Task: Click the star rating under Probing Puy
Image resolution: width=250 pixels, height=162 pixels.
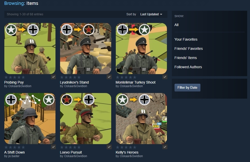Action: click(15, 77)
